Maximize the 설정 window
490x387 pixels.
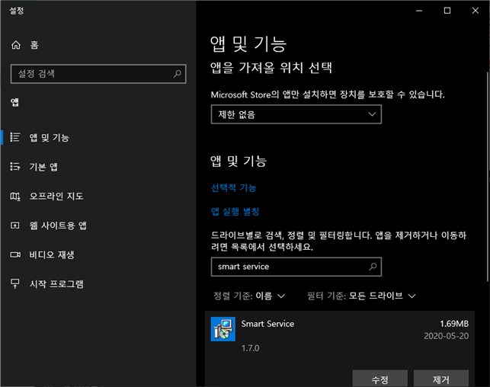coord(447,11)
